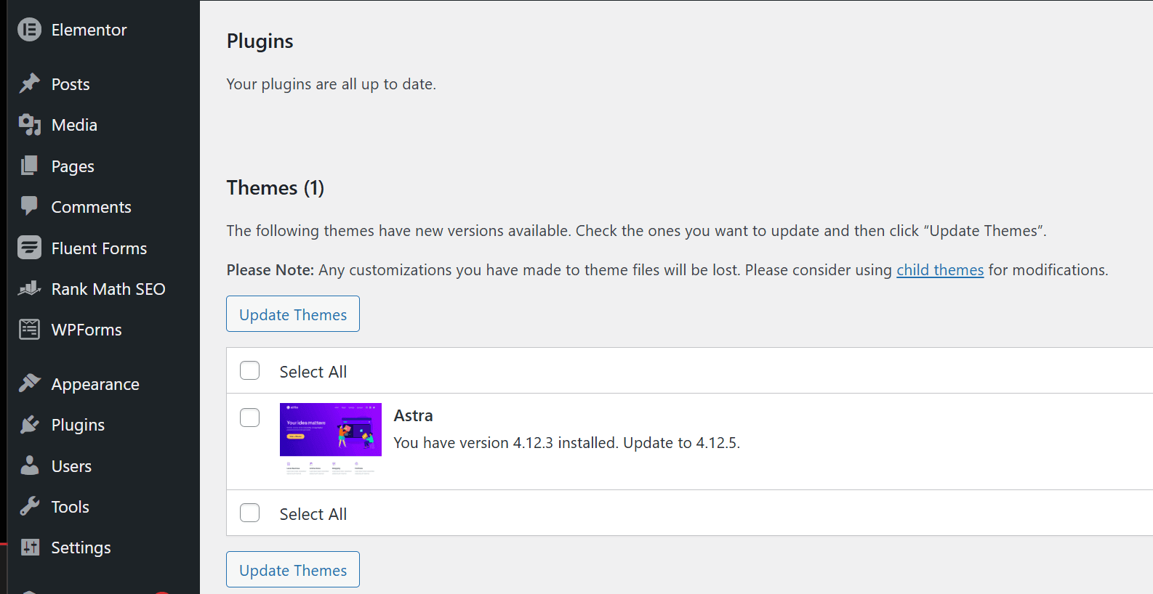The width and height of the screenshot is (1153, 594).
Task: Check the top Select All checkbox
Action: click(x=249, y=370)
